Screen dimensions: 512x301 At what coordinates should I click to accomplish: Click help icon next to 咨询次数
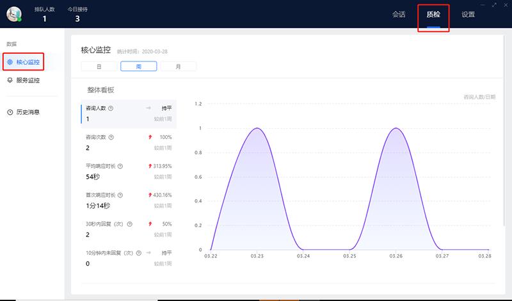click(111, 137)
